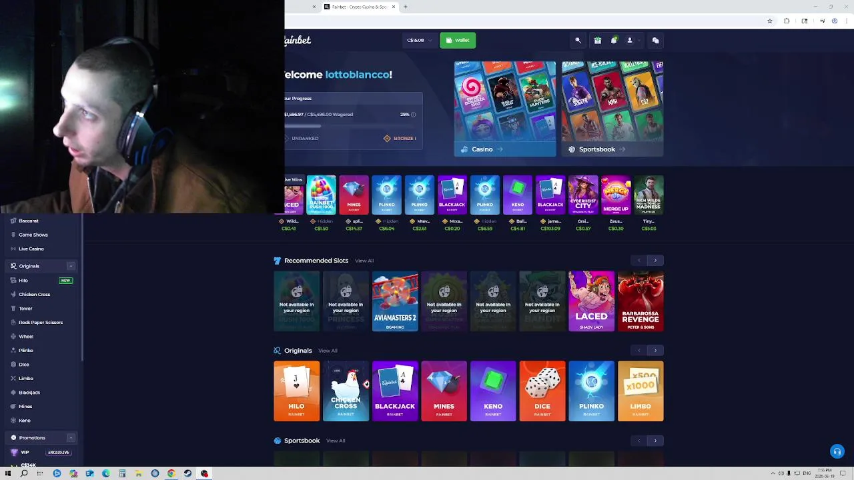Launch the Limbo originals tile
854x480 pixels.
coord(640,391)
